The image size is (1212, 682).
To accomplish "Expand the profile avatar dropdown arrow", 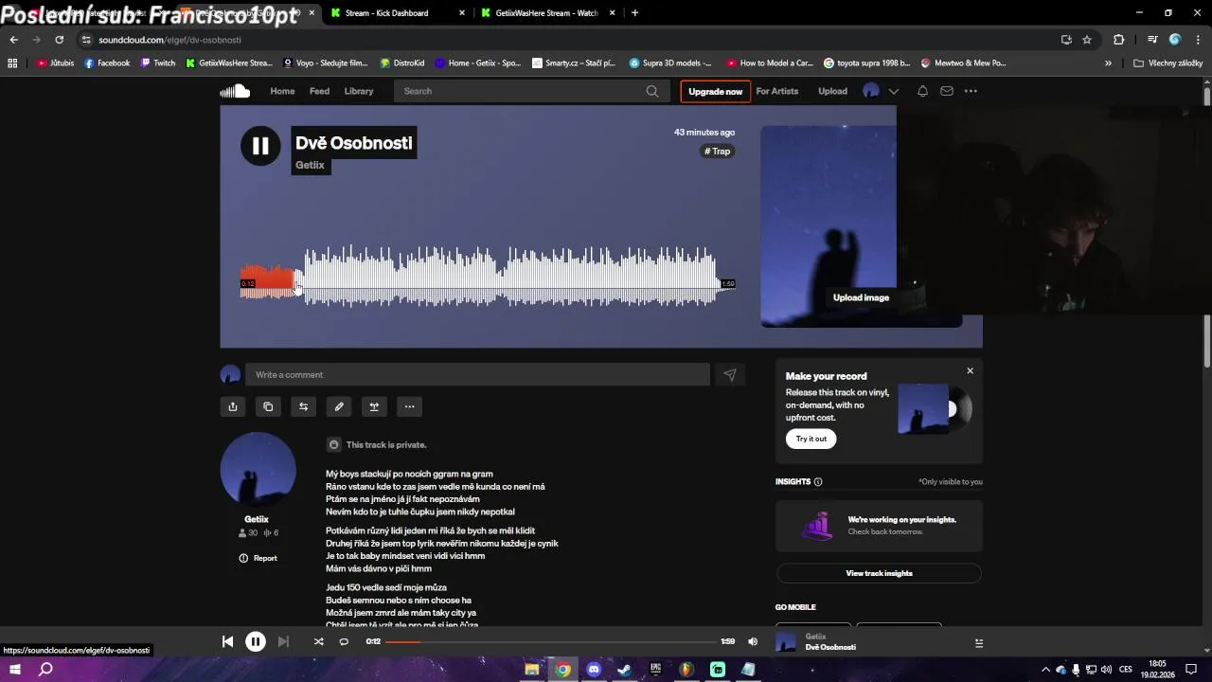I will (893, 91).
